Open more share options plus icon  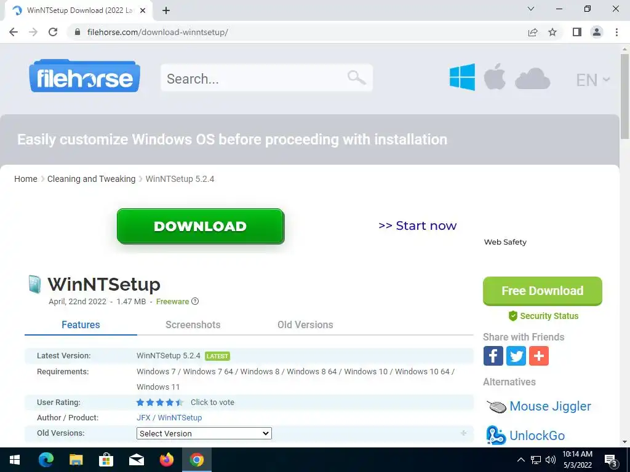tap(539, 356)
